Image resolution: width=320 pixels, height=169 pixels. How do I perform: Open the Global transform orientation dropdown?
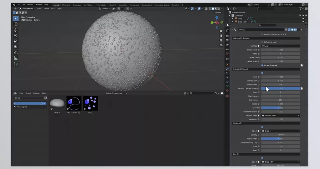105,9
